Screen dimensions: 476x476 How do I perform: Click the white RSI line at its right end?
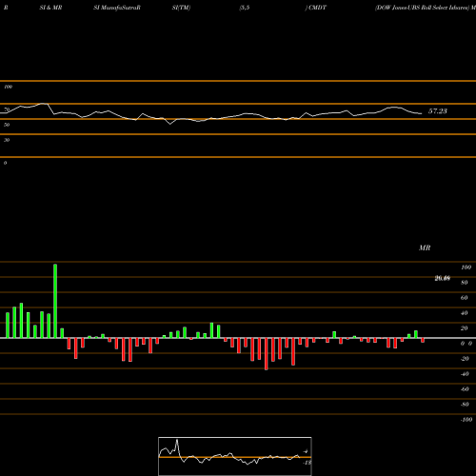[421, 113]
